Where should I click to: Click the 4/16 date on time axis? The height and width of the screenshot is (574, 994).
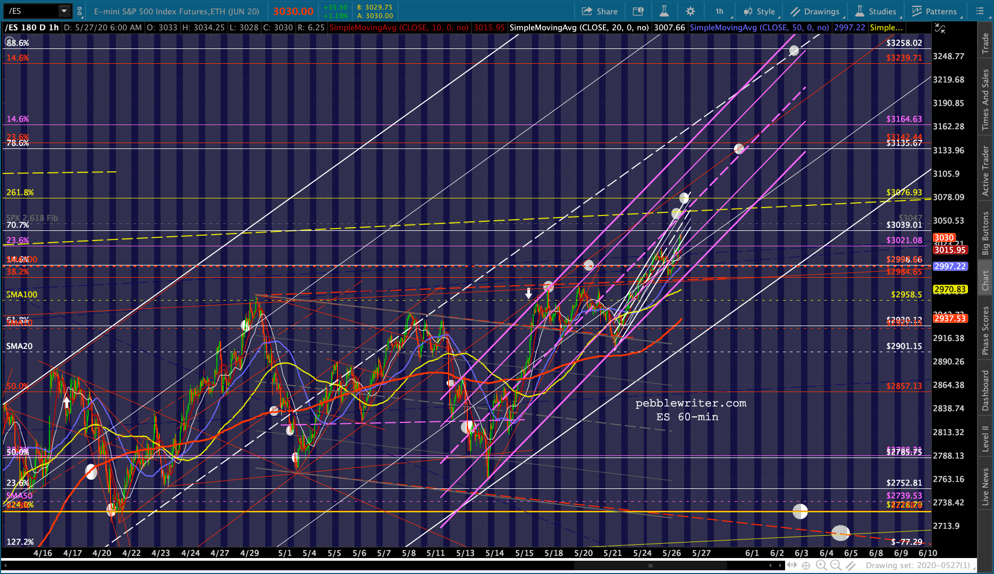[x=43, y=553]
